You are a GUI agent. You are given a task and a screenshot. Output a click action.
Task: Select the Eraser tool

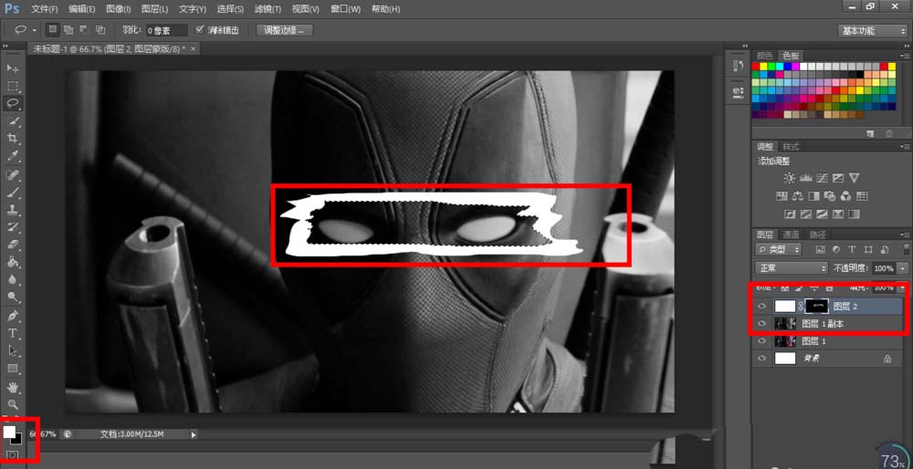(13, 245)
